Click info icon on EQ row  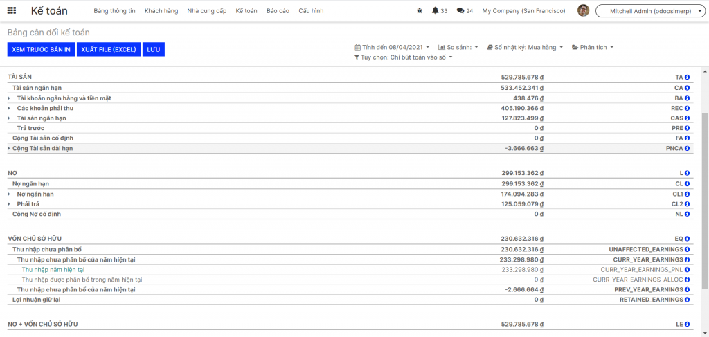click(x=688, y=239)
